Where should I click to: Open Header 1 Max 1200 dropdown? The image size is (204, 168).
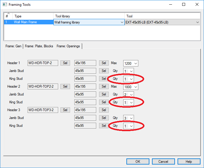coord(130,63)
